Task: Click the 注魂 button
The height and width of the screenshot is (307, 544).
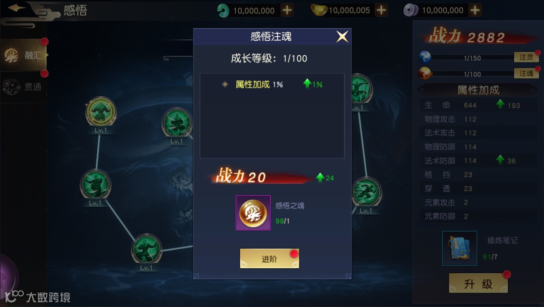Action: click(x=526, y=73)
